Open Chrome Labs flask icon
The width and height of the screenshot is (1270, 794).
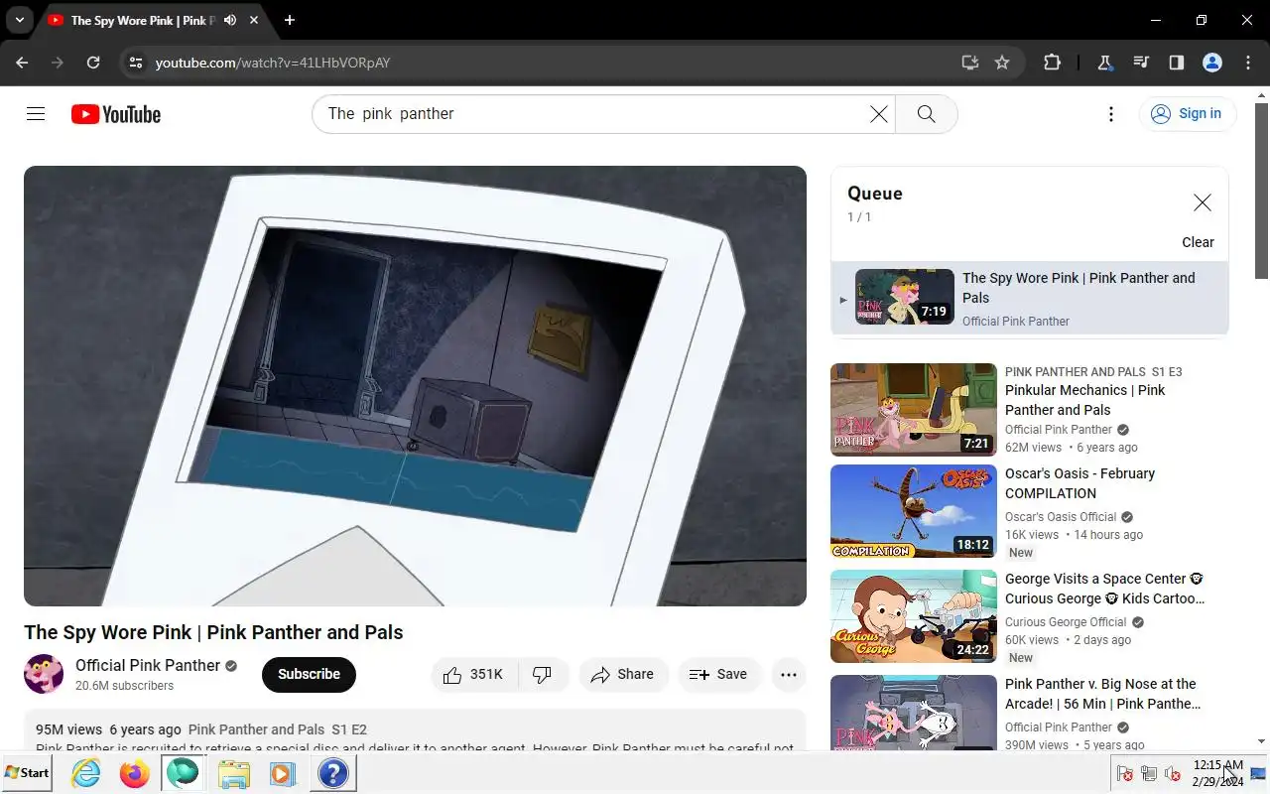tap(1104, 63)
